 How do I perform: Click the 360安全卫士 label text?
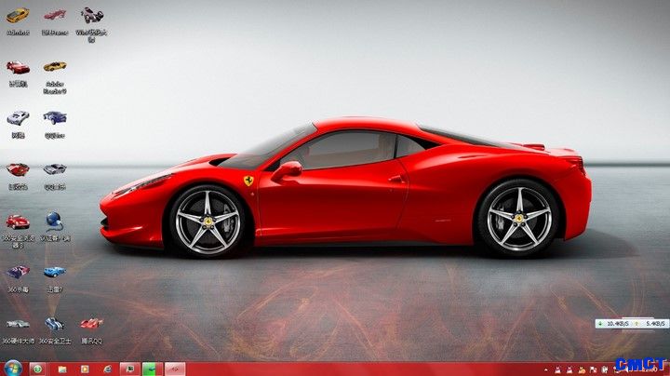[55, 341]
